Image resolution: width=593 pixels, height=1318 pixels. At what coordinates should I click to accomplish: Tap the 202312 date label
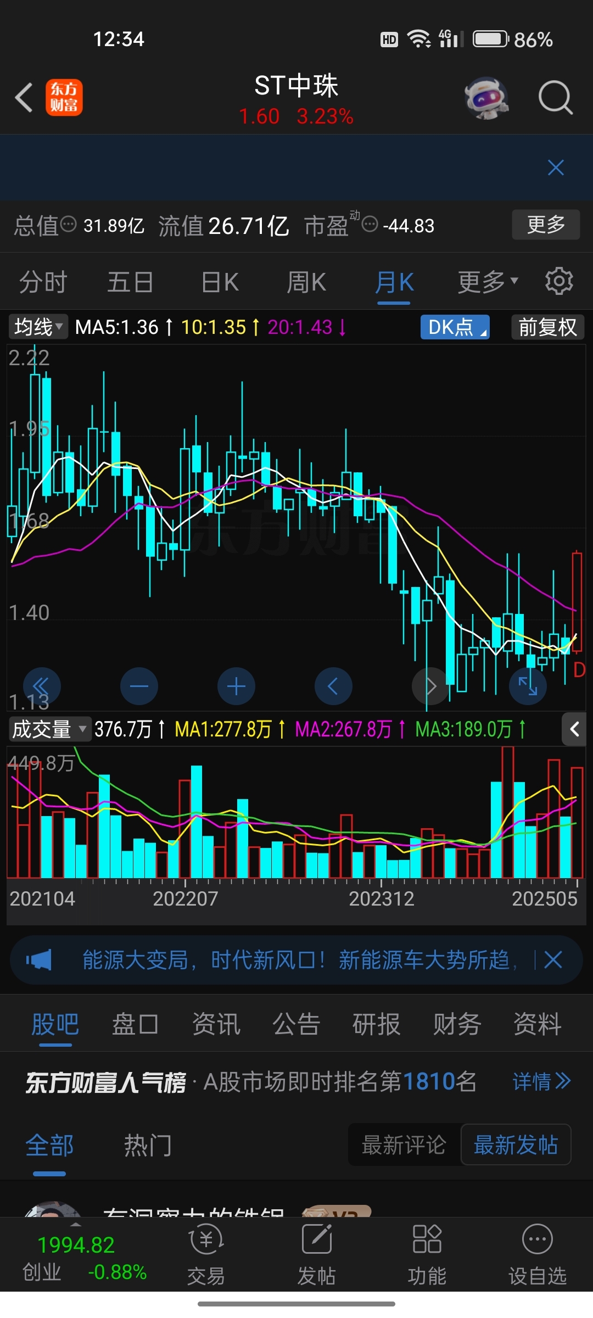pyautogui.click(x=382, y=898)
